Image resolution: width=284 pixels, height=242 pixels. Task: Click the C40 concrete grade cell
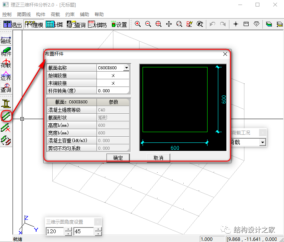113,110
